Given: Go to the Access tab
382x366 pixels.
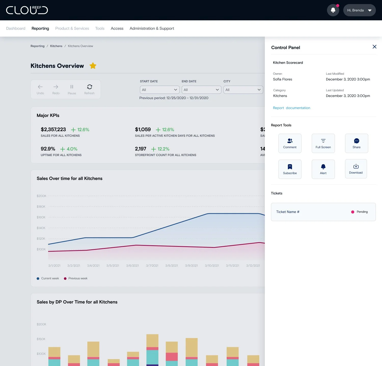Looking at the screenshot, I should coord(117,28).
